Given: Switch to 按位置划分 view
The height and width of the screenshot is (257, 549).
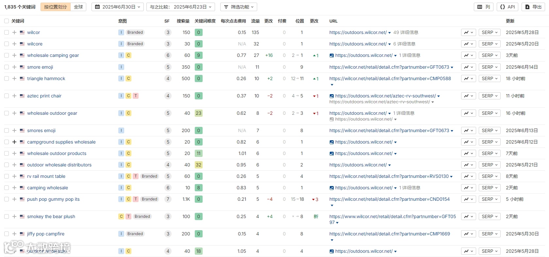Looking at the screenshot, I should tap(56, 7).
